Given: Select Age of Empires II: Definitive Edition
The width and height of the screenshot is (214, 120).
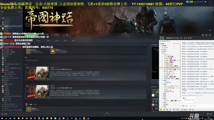Looking at the screenshot, I should (12, 96).
